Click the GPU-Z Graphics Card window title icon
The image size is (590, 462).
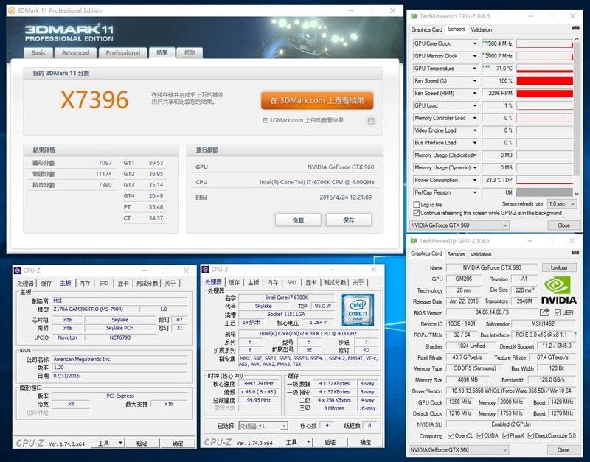click(x=414, y=241)
